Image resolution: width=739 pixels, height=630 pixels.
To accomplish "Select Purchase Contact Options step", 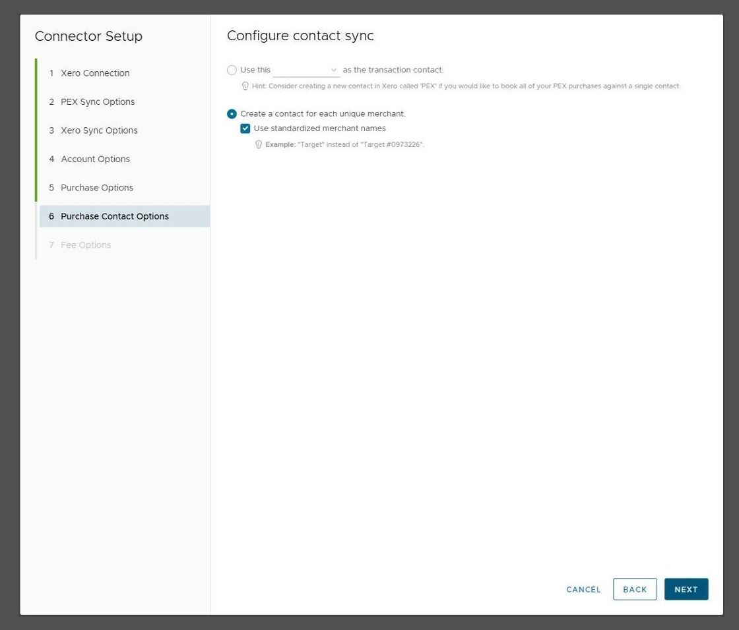I will (115, 216).
